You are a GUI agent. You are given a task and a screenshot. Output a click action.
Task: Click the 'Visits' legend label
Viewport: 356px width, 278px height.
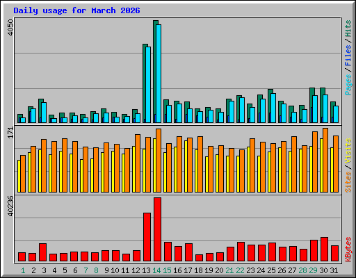(348, 151)
